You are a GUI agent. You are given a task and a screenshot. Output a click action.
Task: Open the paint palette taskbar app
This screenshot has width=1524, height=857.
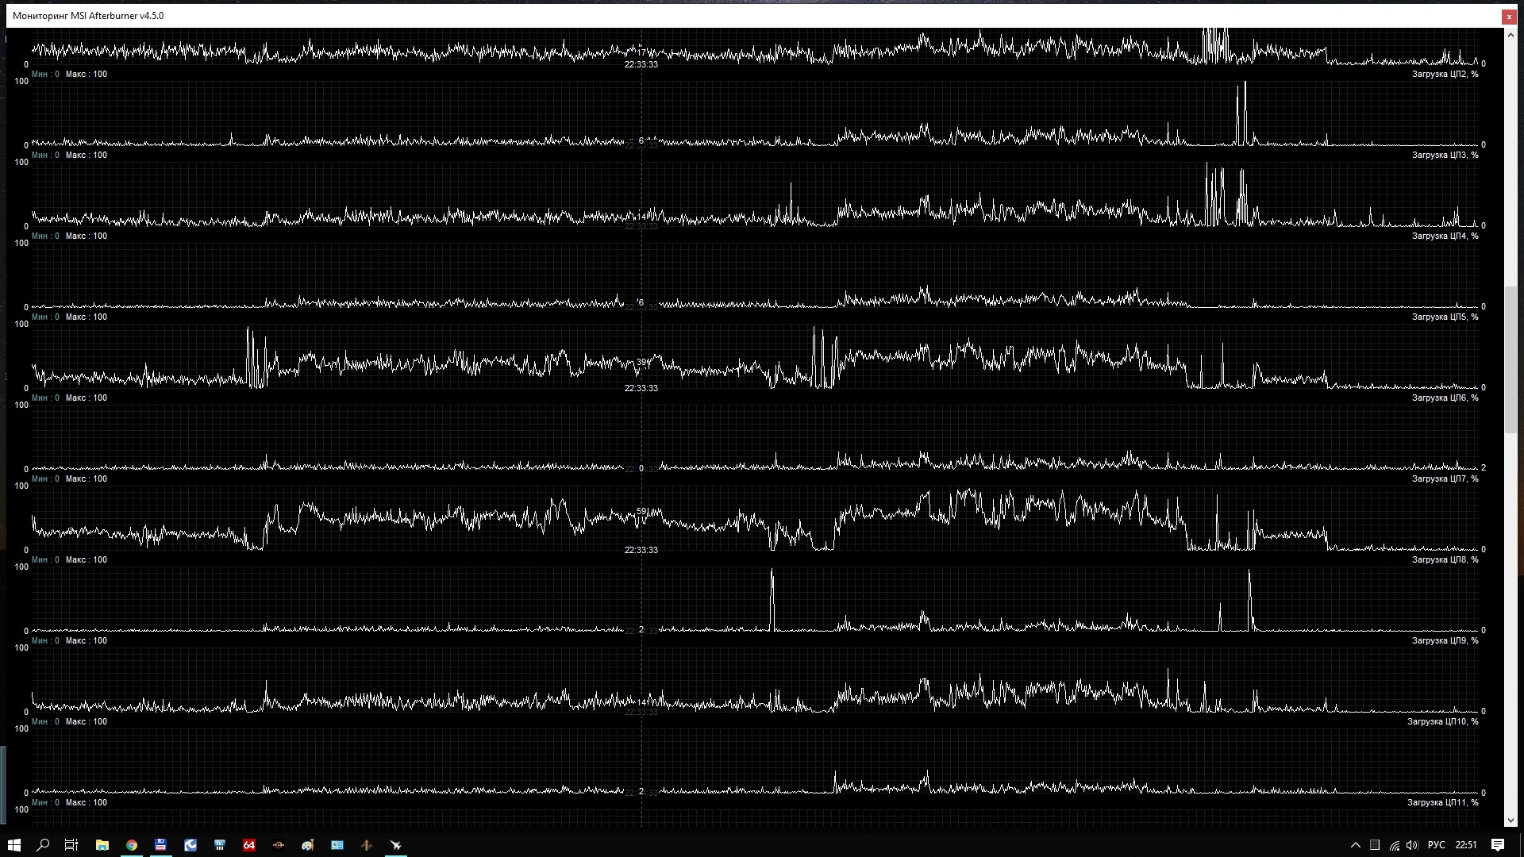[307, 844]
